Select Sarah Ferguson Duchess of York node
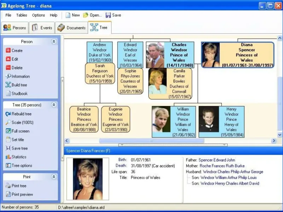This screenshot has width=283, height=212. click(100, 73)
